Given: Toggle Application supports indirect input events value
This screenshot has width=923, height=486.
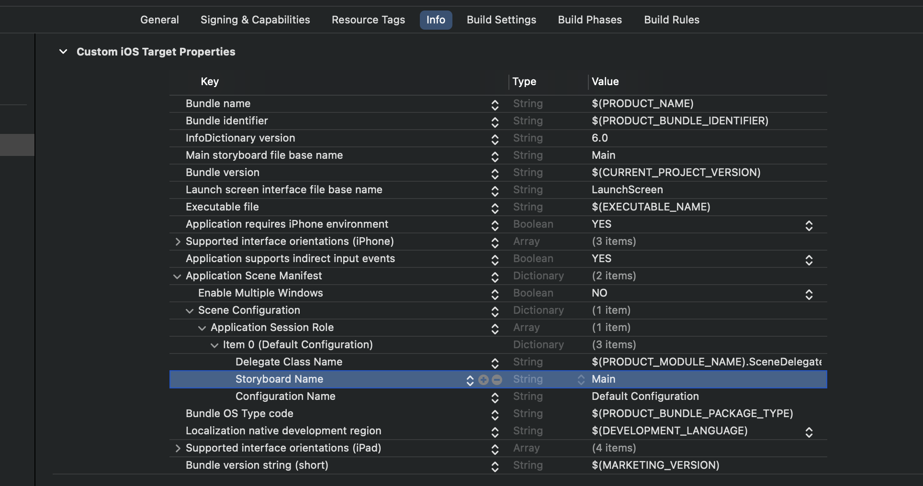Looking at the screenshot, I should [809, 260].
